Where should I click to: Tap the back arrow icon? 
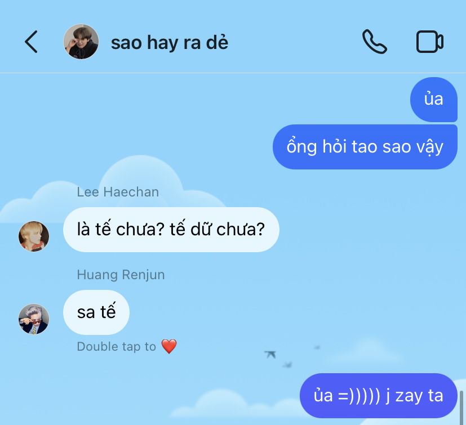[31, 42]
